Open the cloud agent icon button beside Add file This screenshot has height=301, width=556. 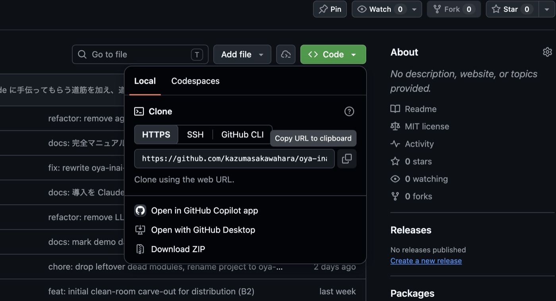click(x=286, y=54)
